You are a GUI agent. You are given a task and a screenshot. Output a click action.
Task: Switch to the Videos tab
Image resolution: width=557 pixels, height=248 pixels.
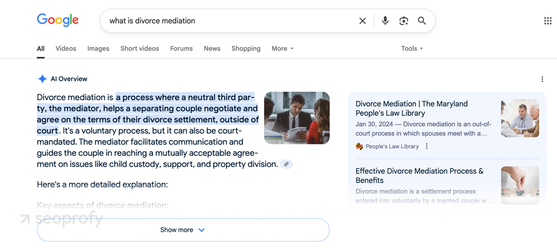(66, 49)
